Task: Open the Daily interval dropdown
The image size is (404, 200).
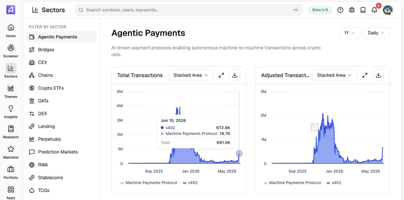Action: click(x=377, y=33)
